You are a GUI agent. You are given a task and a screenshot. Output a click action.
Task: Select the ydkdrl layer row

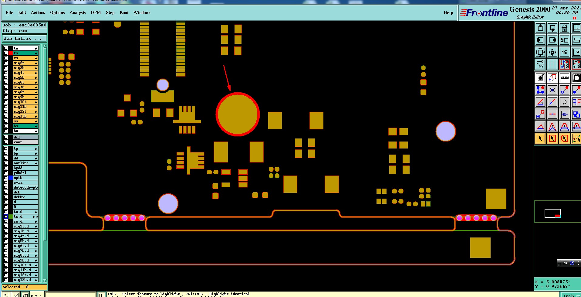coord(26,173)
